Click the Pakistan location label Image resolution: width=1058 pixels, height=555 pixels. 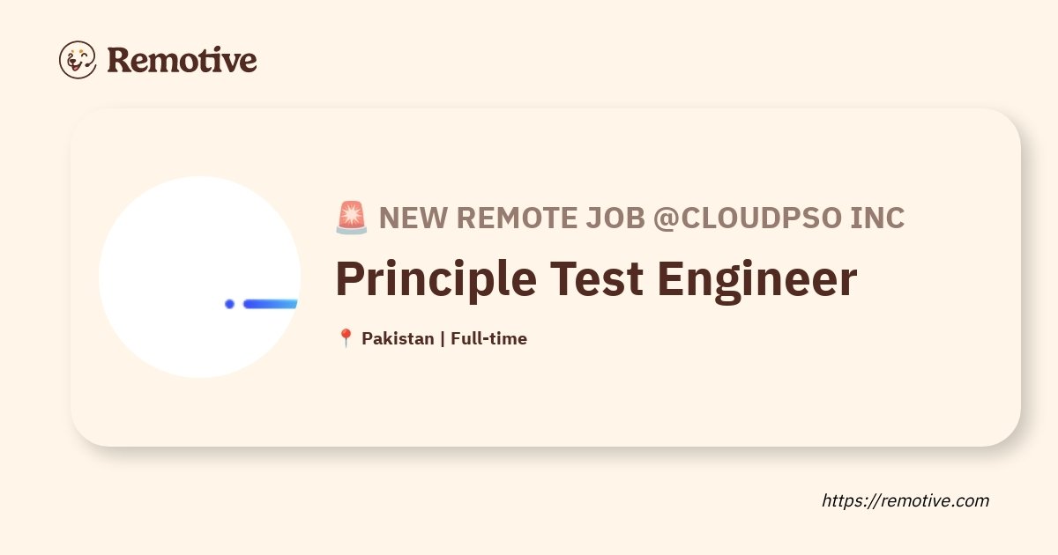(x=398, y=338)
